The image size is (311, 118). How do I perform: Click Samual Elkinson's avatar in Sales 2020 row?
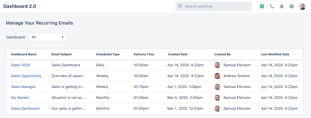coord(217,65)
